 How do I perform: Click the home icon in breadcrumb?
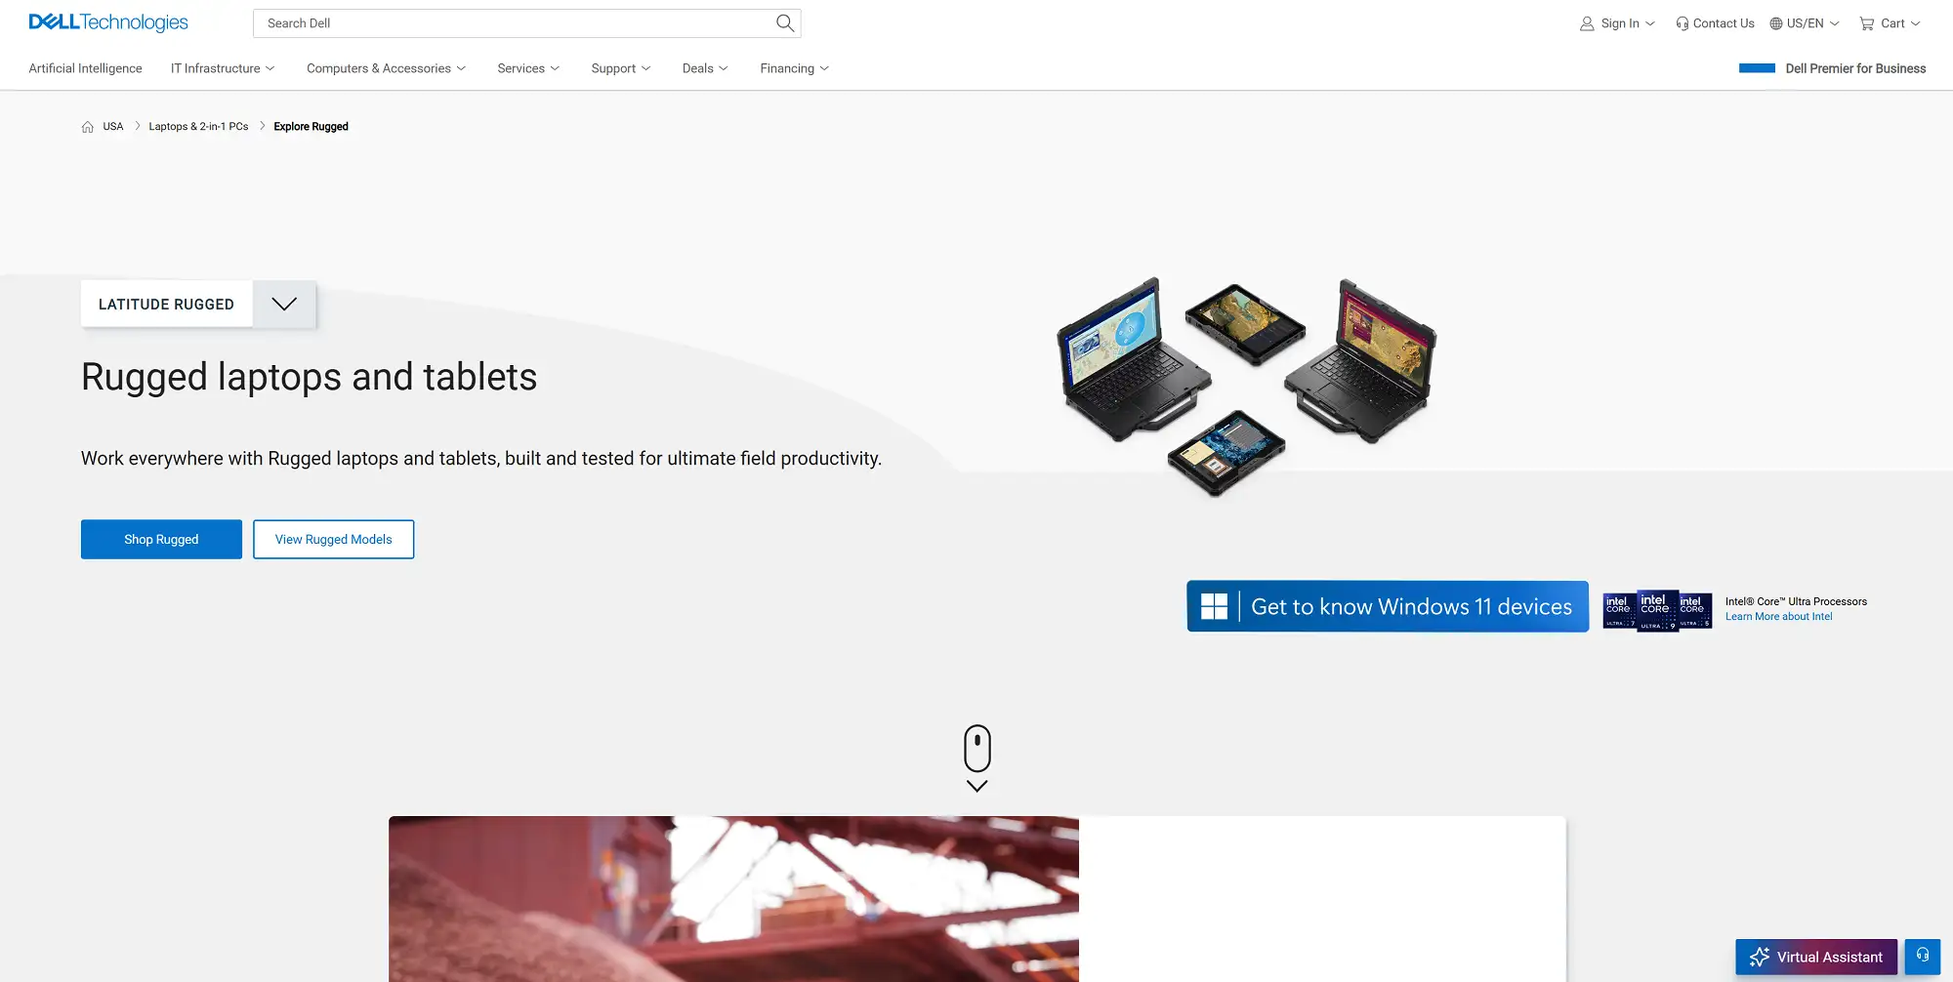coord(88,127)
